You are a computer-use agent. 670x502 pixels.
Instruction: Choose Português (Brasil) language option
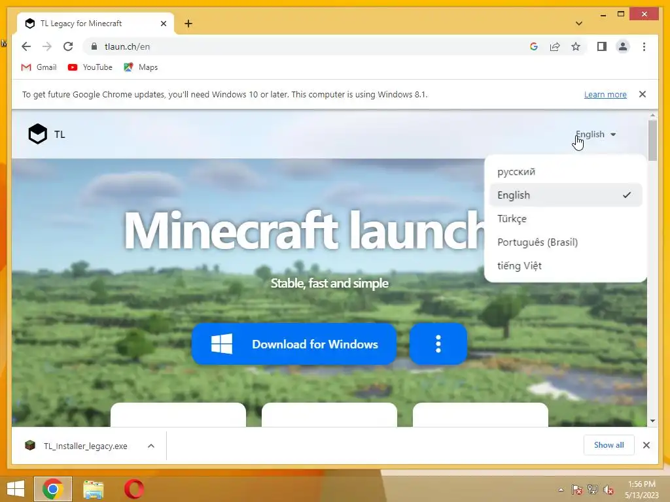tap(565, 242)
